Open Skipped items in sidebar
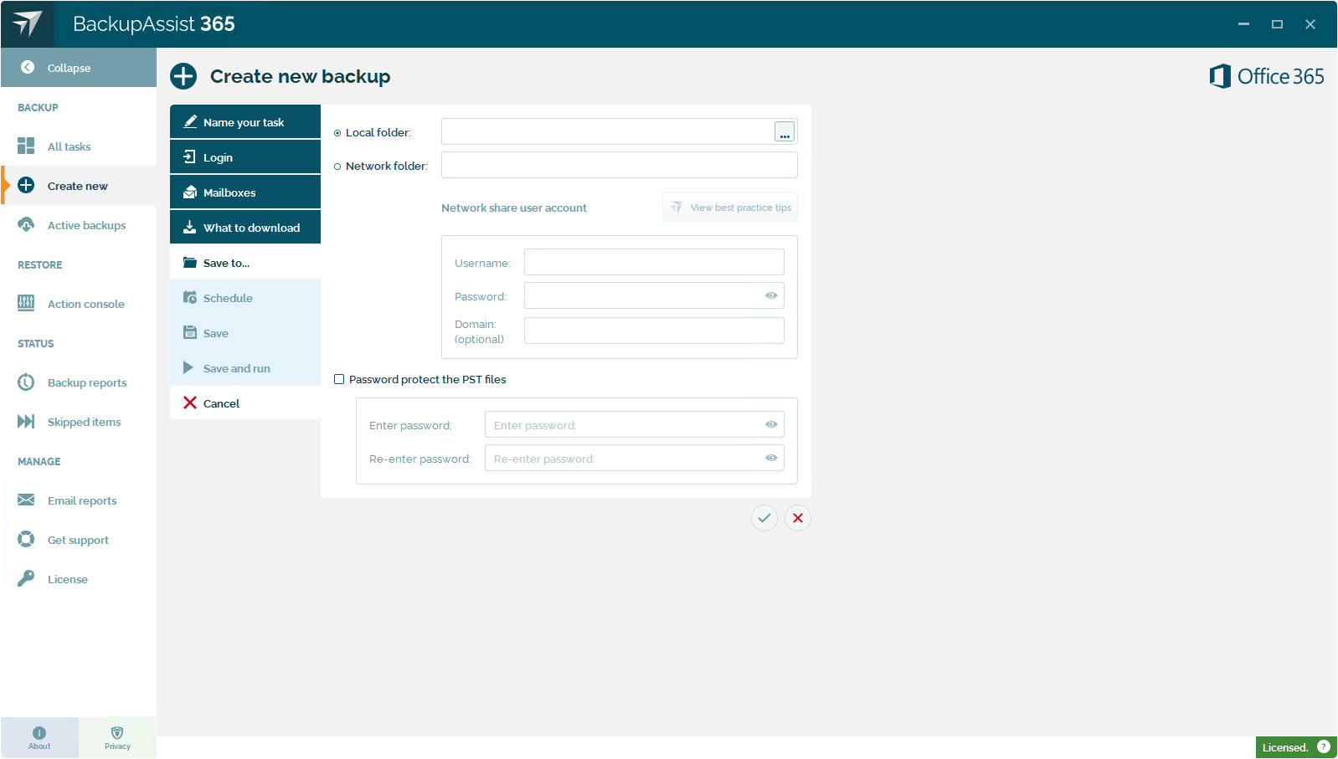 (x=84, y=422)
